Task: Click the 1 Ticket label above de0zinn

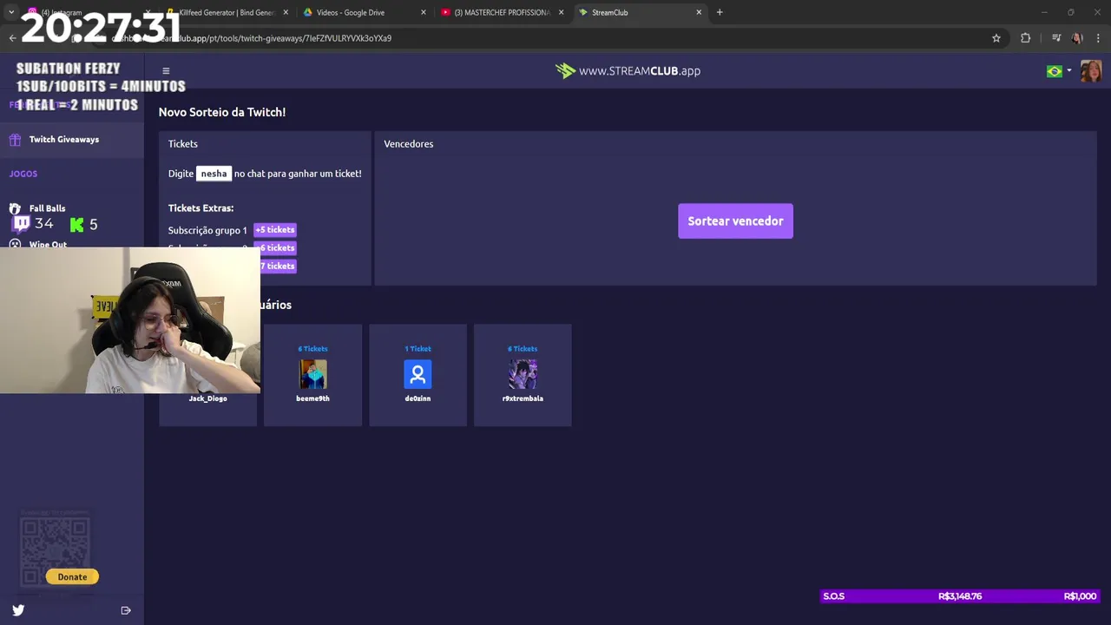Action: 417,349
